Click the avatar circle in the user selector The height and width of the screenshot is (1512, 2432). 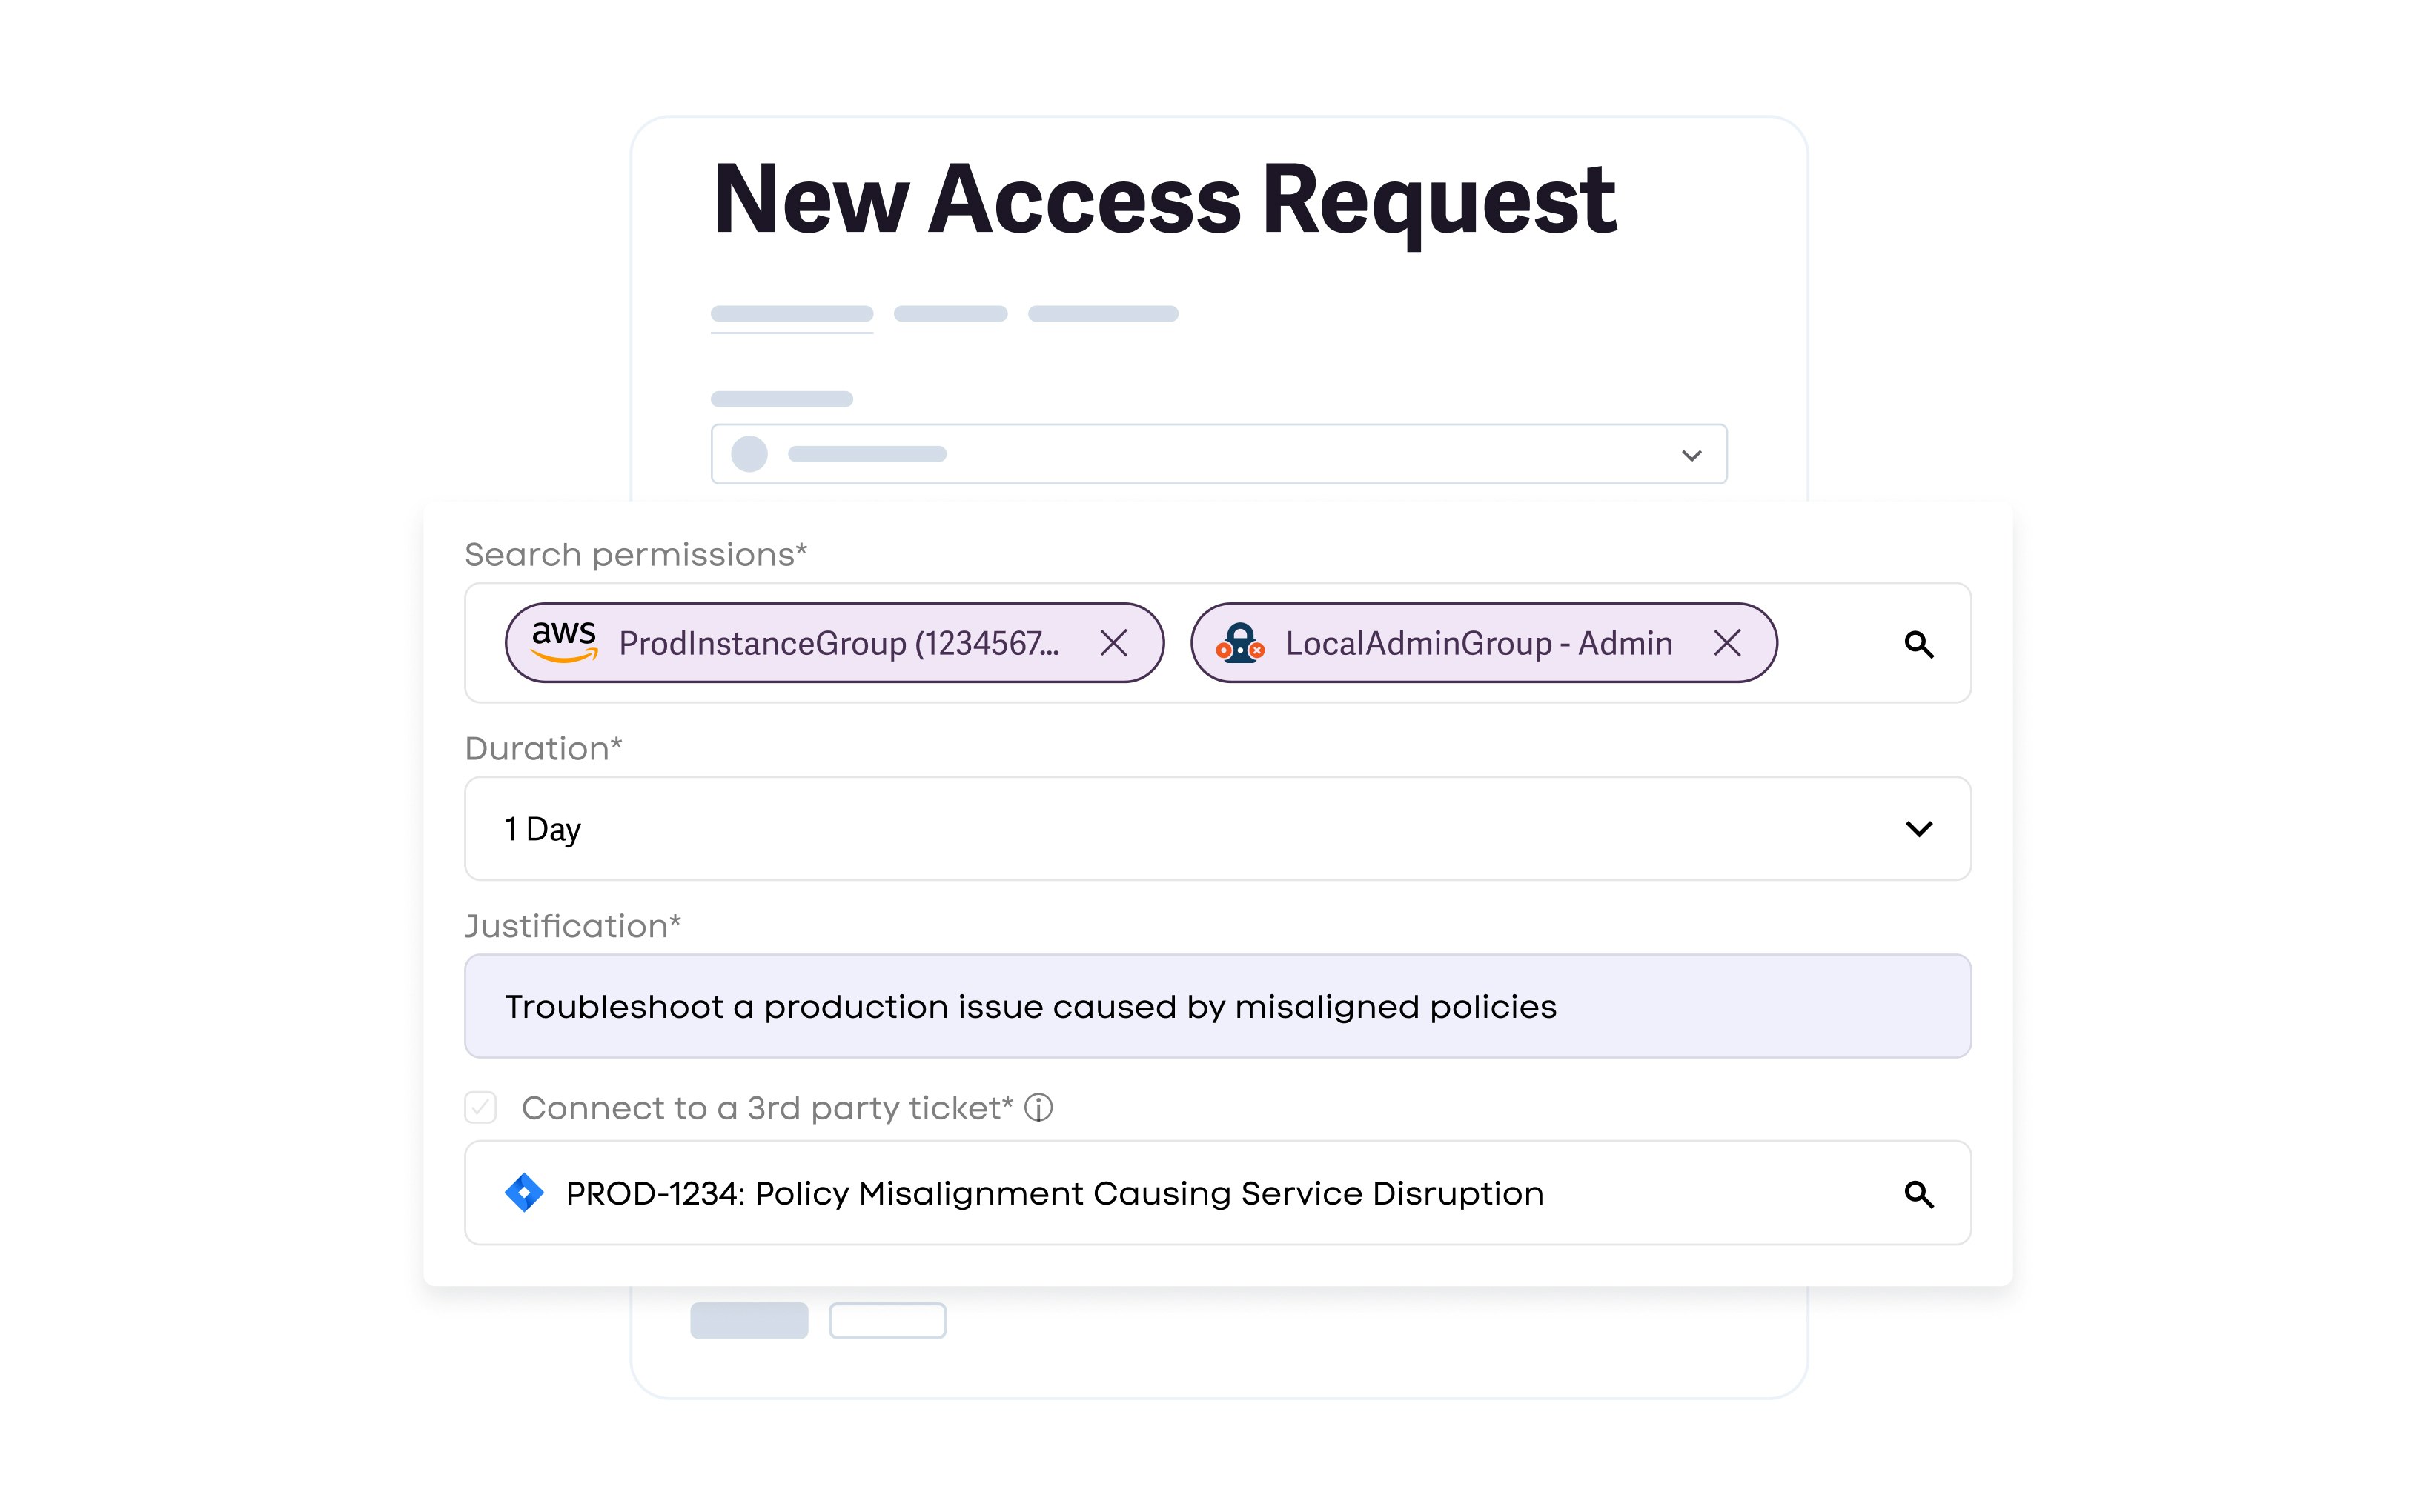(x=749, y=454)
